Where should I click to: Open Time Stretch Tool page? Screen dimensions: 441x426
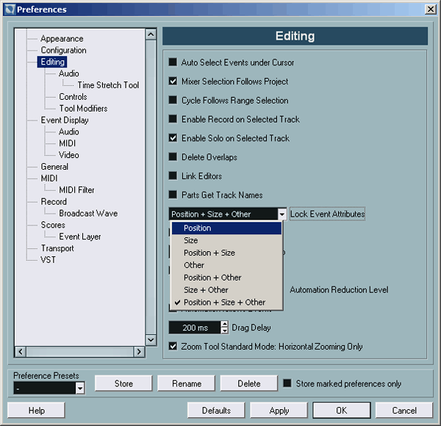(x=108, y=85)
